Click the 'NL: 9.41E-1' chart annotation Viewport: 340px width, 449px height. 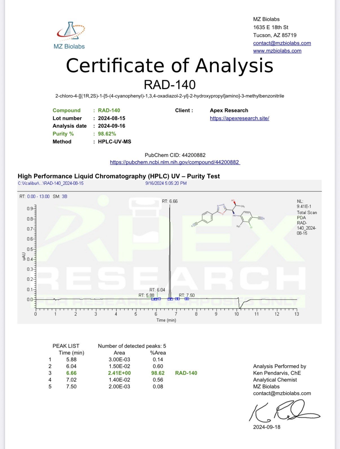pos(304,204)
